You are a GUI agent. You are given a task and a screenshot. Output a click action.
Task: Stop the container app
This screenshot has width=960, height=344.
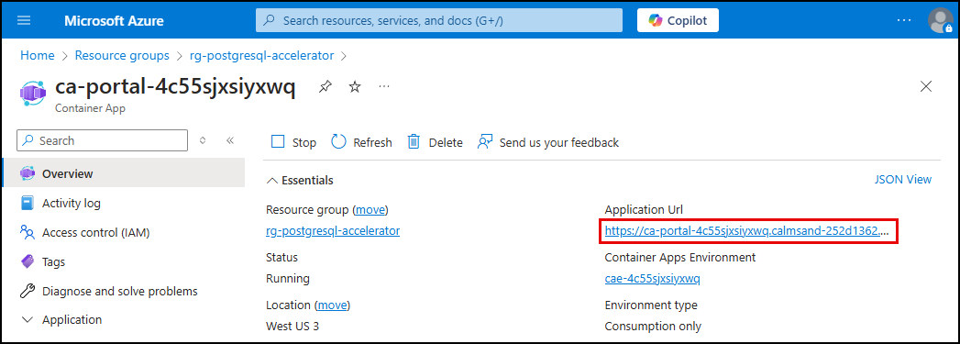(294, 142)
